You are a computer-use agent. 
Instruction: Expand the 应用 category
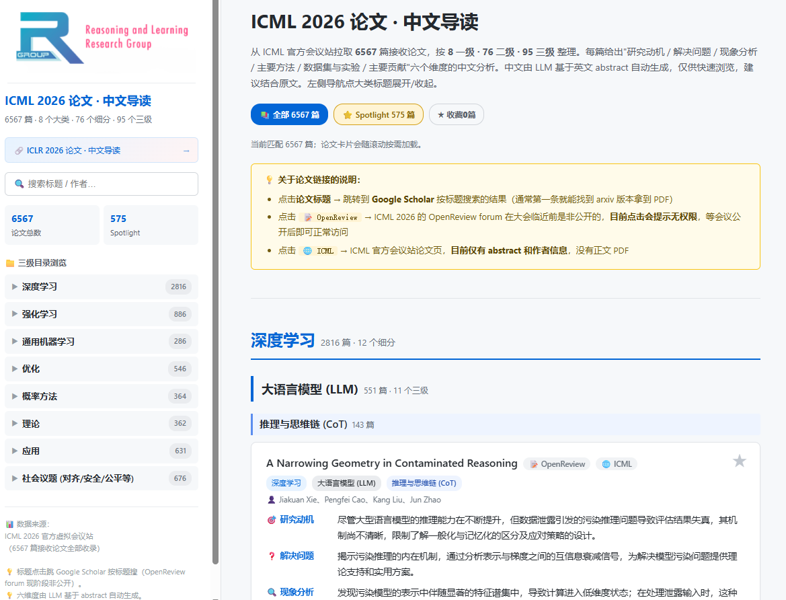pyautogui.click(x=102, y=451)
